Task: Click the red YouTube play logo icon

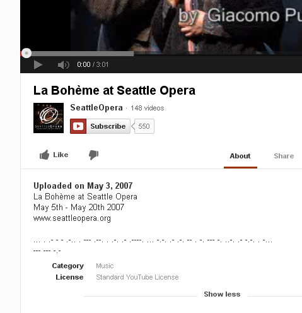Action: click(x=78, y=126)
